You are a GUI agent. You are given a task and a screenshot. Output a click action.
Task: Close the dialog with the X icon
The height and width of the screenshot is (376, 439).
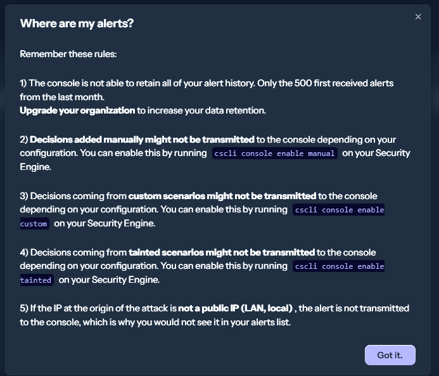click(418, 17)
